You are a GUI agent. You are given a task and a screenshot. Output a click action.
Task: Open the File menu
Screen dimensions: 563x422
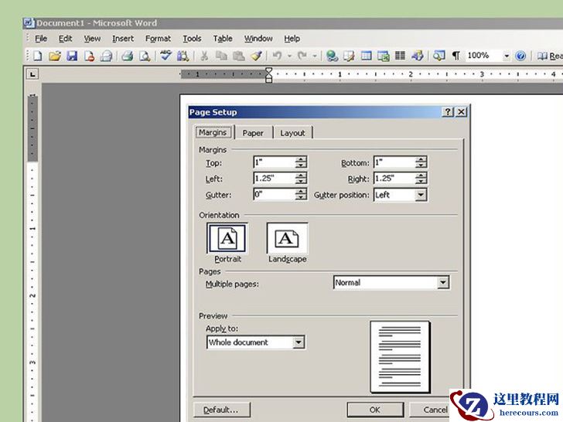[x=40, y=39]
